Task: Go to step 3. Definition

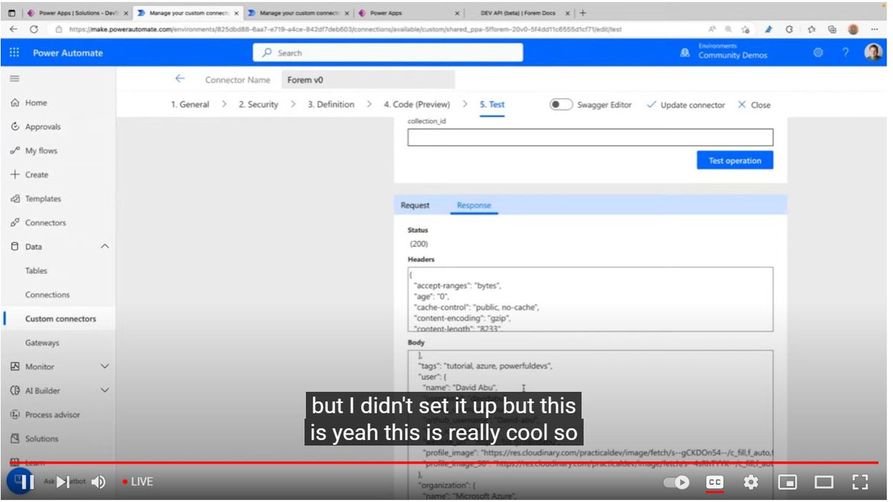Action: (331, 104)
